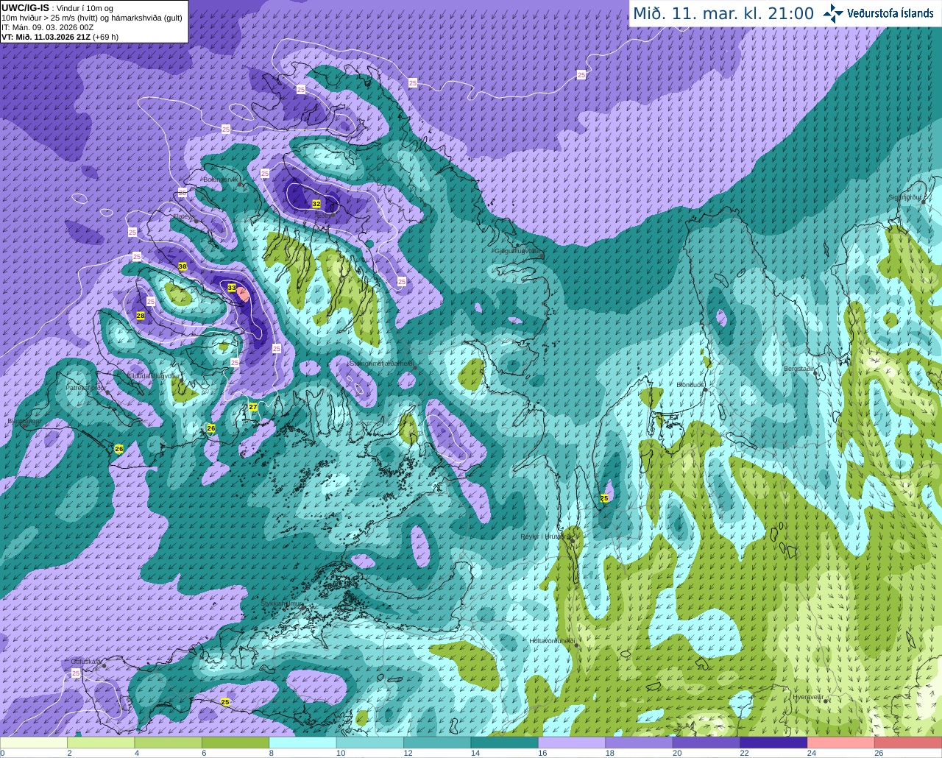Click the yellow 30 gust marker

(183, 266)
